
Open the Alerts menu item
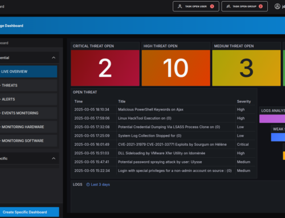pos(28,99)
